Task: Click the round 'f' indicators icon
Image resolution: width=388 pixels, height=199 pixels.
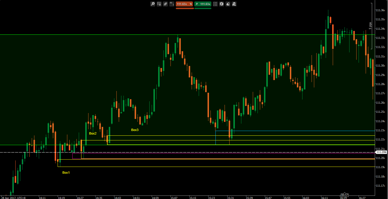Action: point(222,4)
